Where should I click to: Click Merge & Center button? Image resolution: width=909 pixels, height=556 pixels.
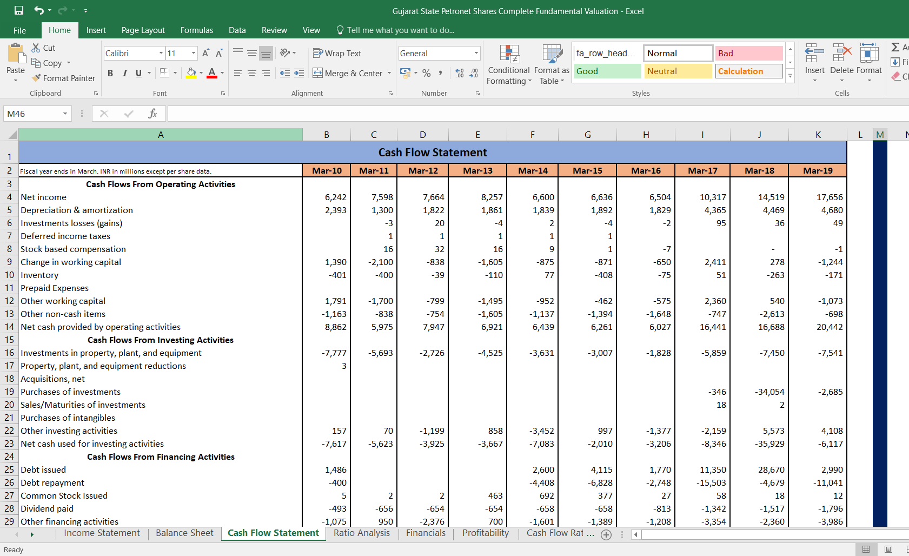click(348, 73)
